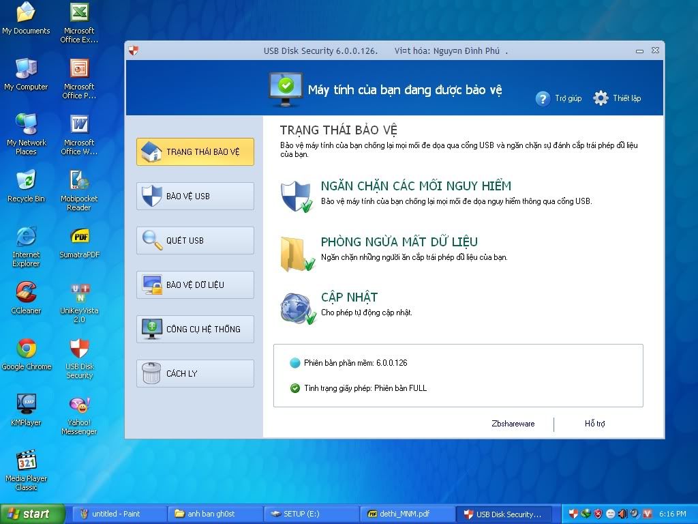The height and width of the screenshot is (524, 698).
Task: Click 'Ngăn chặn những người ăn cắp trái phép' description
Action: click(x=414, y=257)
